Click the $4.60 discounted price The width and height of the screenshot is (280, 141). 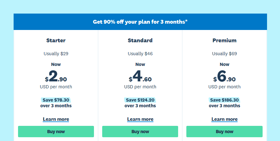[x=140, y=76]
